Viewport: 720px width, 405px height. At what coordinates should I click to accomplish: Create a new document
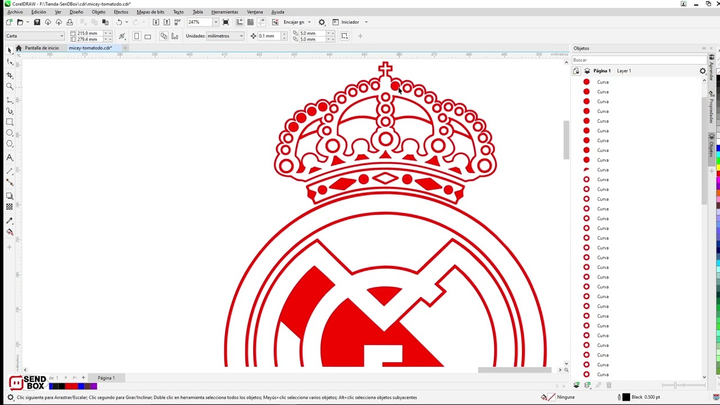click(9, 22)
